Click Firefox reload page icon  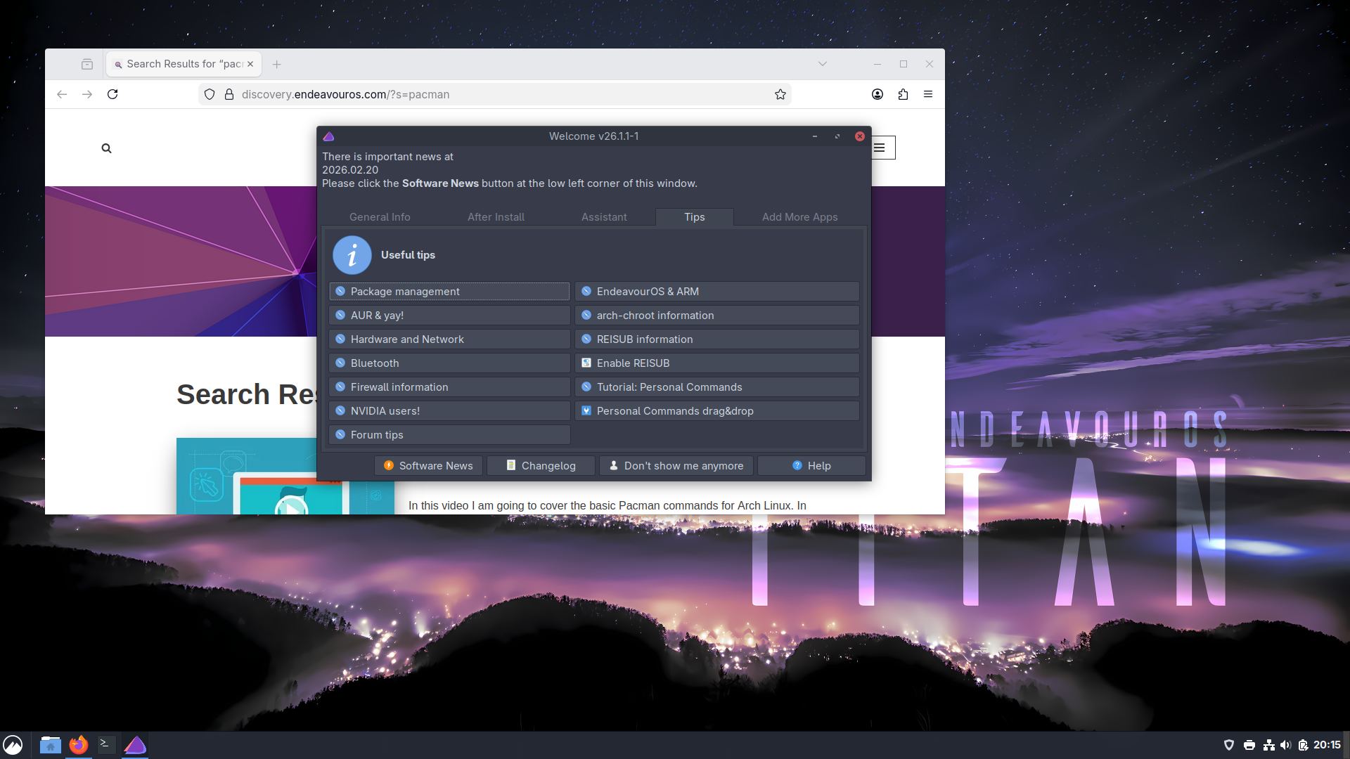112,94
